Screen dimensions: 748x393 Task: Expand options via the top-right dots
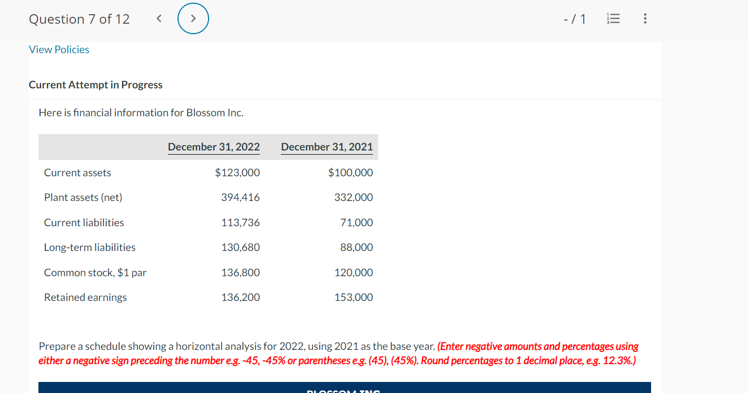(645, 18)
